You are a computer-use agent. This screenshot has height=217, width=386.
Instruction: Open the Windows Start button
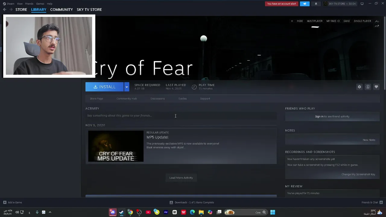(273, 212)
